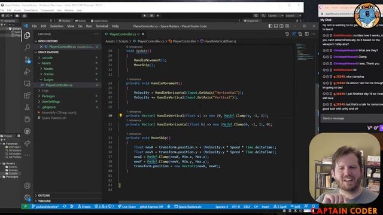The image size is (383, 215).
Task: Click errors and warnings count in status bar
Action: pos(104,207)
